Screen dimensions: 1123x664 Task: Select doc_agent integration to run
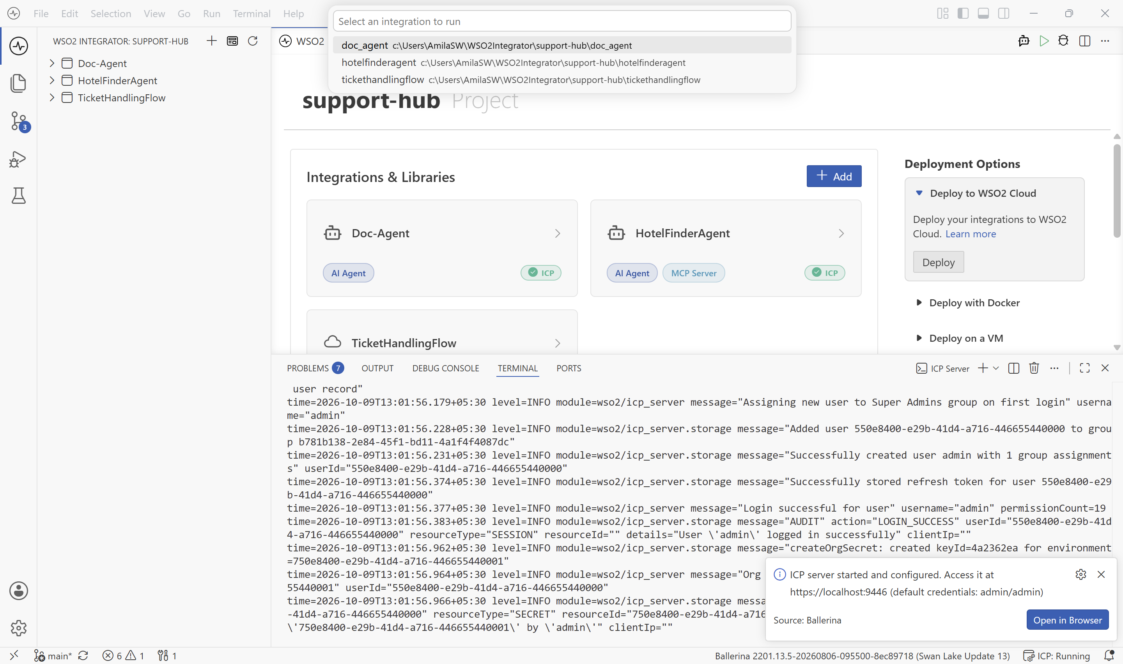(562, 45)
